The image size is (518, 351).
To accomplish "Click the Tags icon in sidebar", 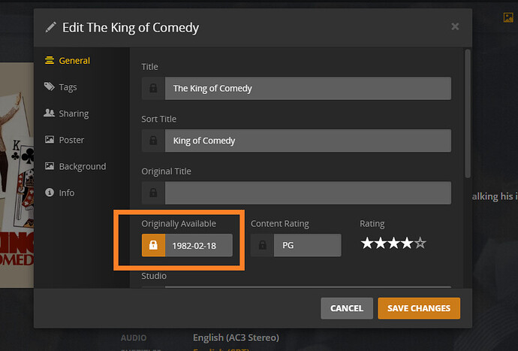I will coord(50,87).
